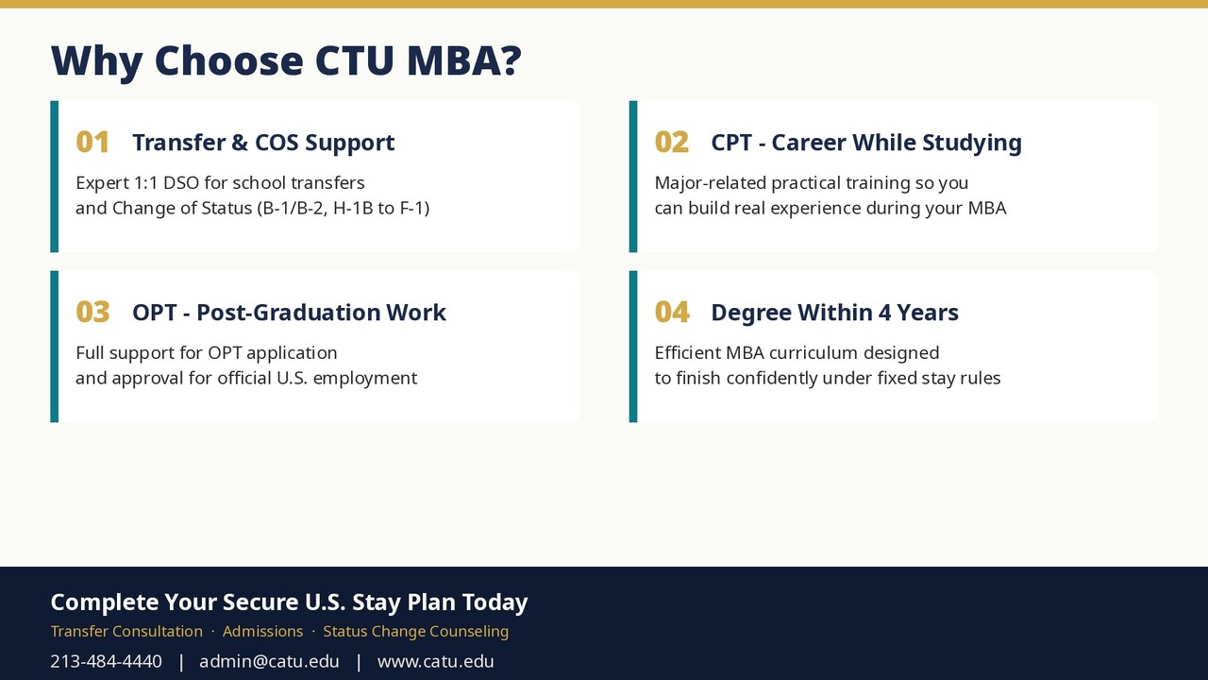This screenshot has width=1208, height=680.
Task: Select the gold 02 number badge
Action: point(672,143)
